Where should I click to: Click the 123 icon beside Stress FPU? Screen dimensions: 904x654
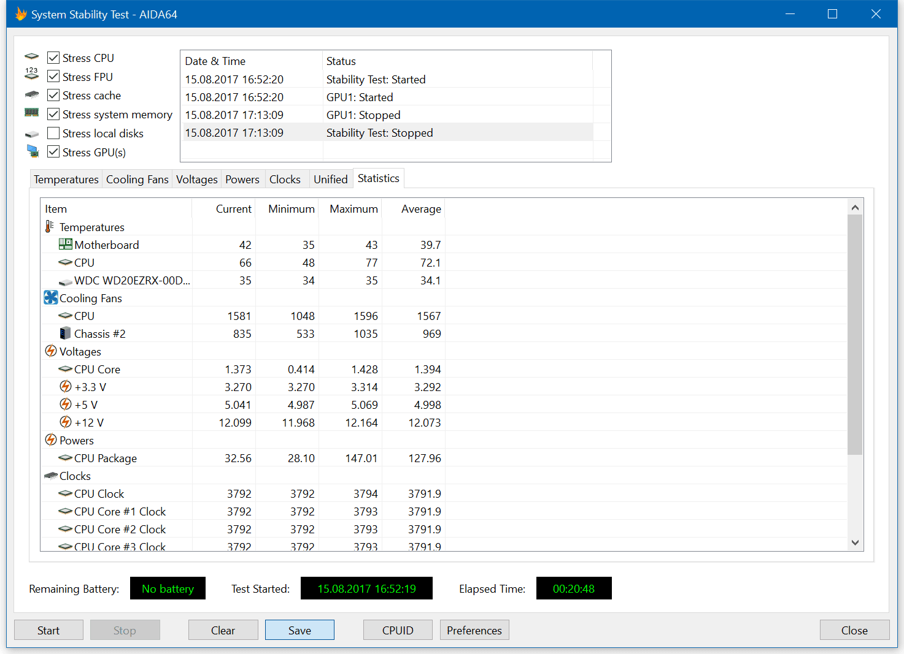[32, 74]
